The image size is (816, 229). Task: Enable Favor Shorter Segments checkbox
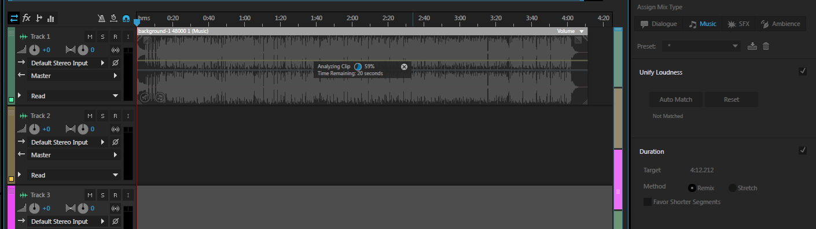tap(648, 202)
